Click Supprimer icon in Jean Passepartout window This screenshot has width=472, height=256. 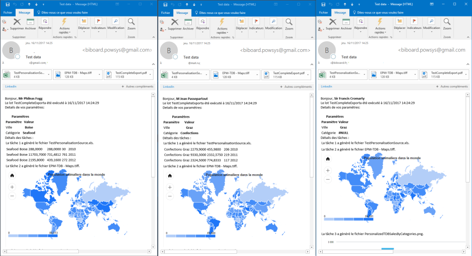[x=175, y=22]
